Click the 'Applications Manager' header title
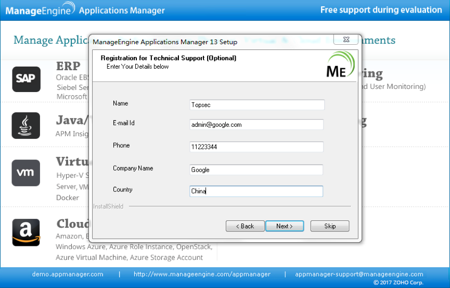The image size is (450, 288). 122,10
